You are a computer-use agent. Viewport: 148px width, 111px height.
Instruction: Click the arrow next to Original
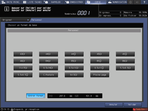click(x=28, y=20)
